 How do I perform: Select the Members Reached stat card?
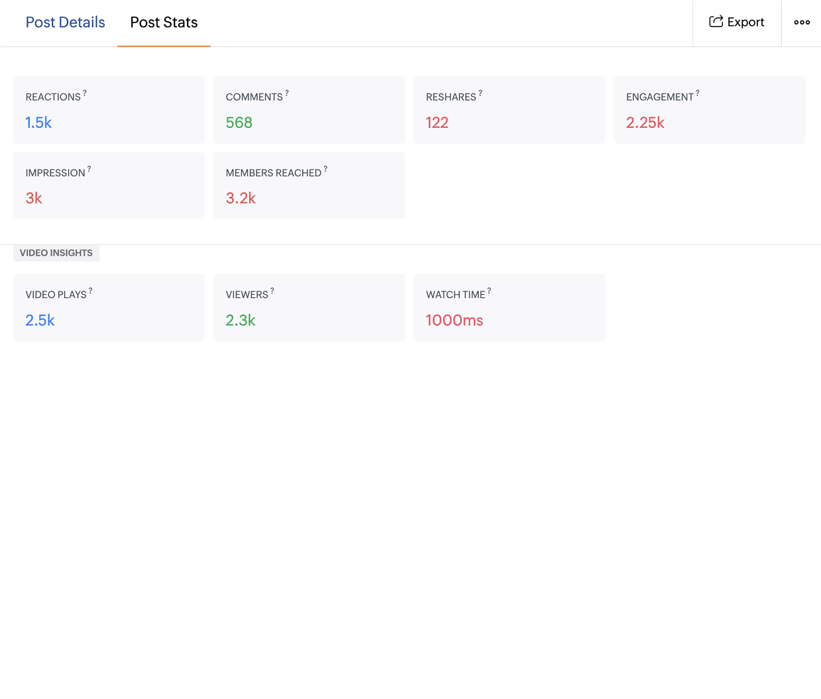(x=309, y=186)
